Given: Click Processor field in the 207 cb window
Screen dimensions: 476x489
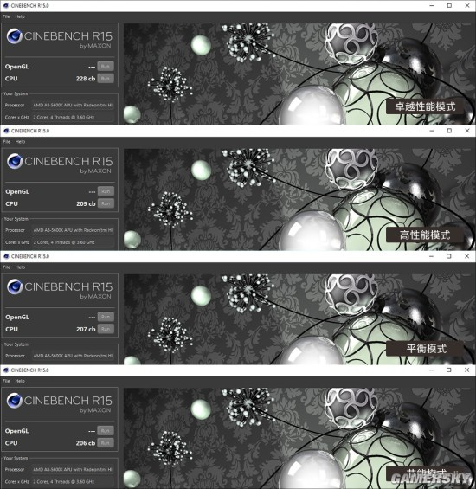Looking at the screenshot, I should tap(73, 356).
